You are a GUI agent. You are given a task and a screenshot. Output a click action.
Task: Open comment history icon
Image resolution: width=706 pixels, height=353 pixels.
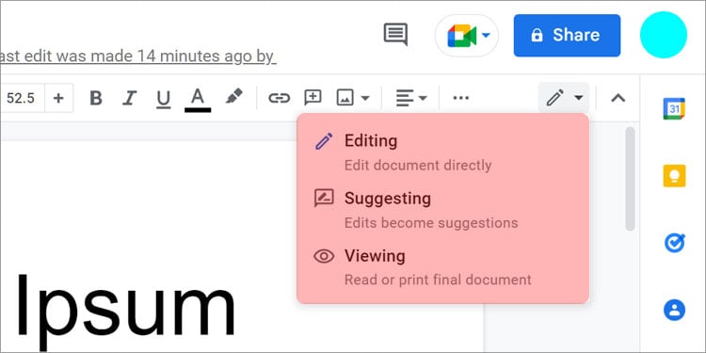(x=395, y=34)
